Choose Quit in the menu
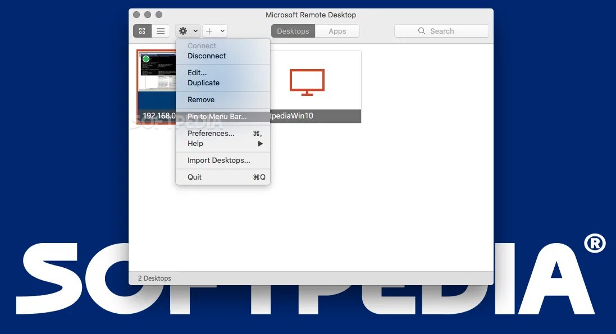This screenshot has width=616, height=334. (x=223, y=177)
